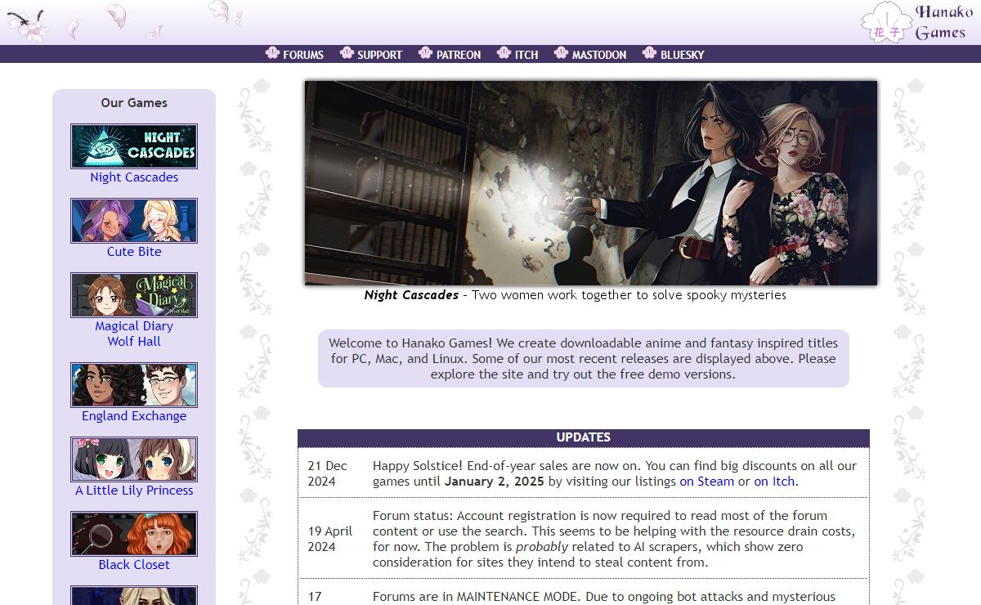Open the FORUMS nav link

click(303, 55)
